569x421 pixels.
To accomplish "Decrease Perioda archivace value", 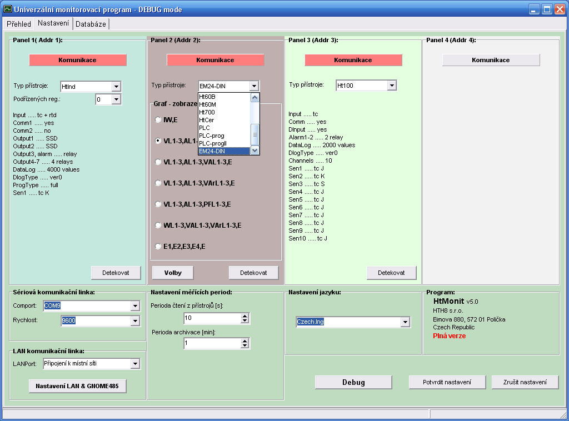I will pos(245,346).
